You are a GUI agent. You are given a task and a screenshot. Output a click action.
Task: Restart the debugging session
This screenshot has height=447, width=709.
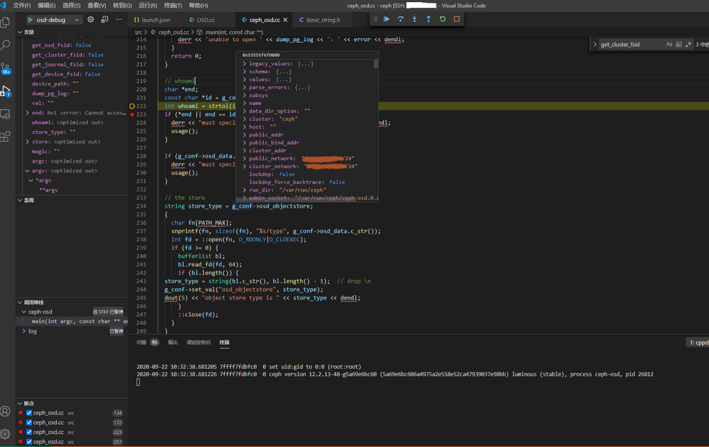(443, 19)
